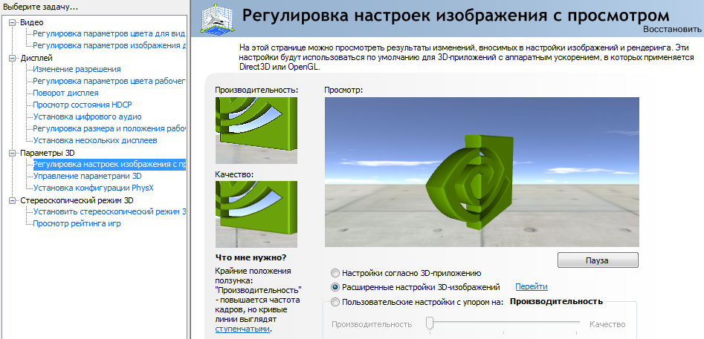The height and width of the screenshot is (339, 704).
Task: Click the Стереоскопический режим 3D category label
Action: coord(77,200)
